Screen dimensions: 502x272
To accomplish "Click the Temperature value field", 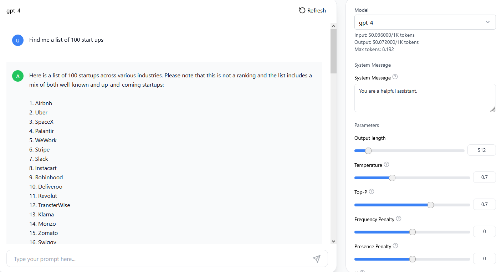I will (484, 177).
